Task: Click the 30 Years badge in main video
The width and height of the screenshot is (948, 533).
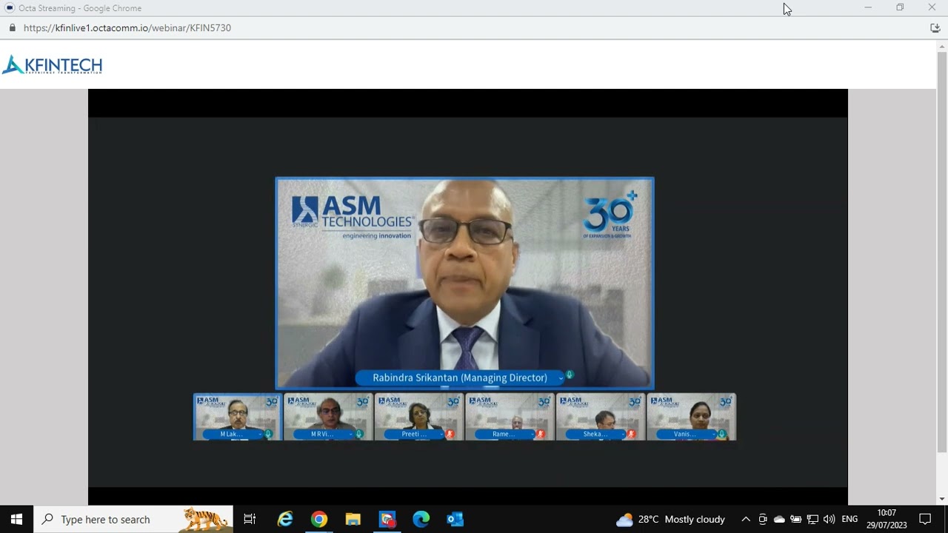Action: pyautogui.click(x=610, y=215)
